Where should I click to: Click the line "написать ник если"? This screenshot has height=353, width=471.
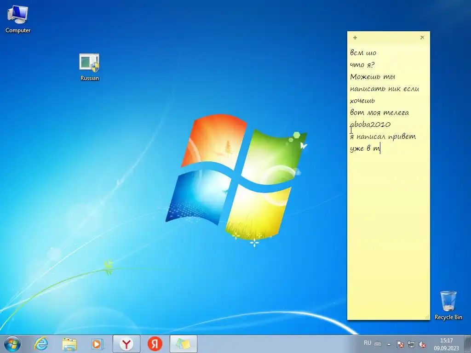coord(385,89)
